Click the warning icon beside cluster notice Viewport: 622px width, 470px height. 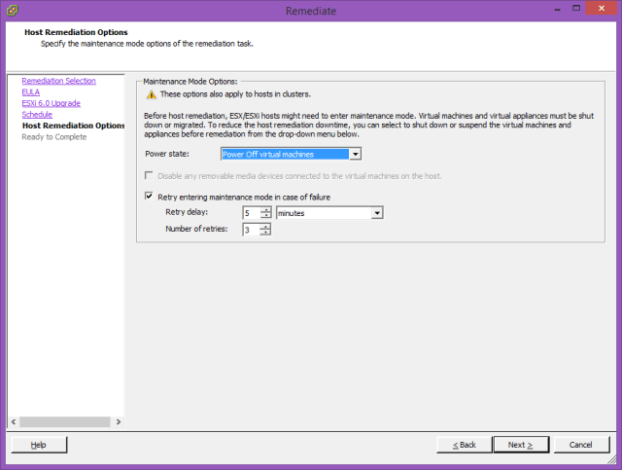151,94
